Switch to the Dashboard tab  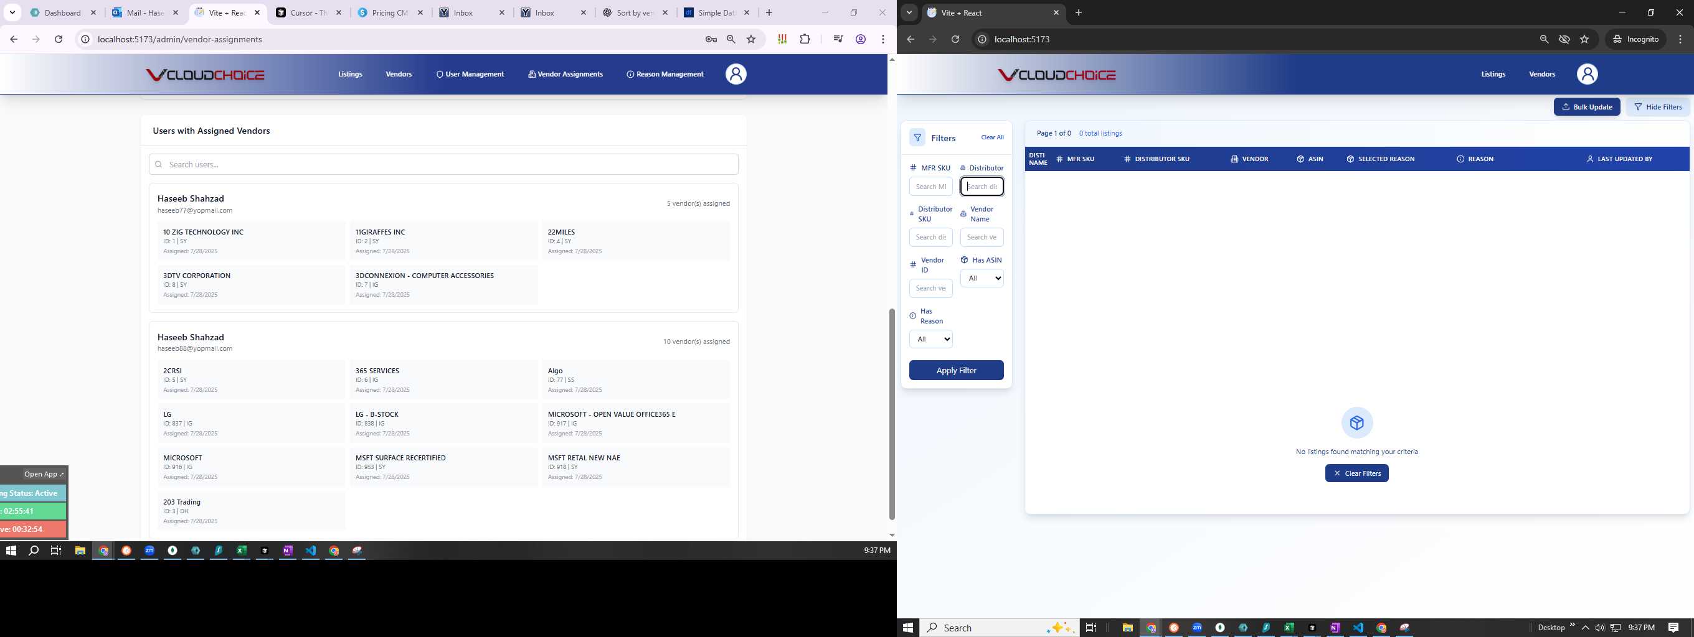63,12
